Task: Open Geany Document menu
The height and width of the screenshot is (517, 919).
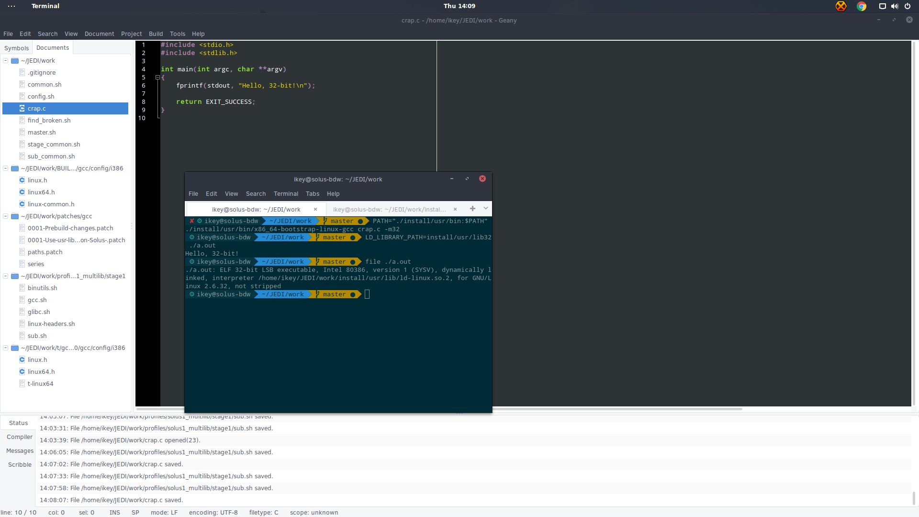Action: click(x=99, y=34)
